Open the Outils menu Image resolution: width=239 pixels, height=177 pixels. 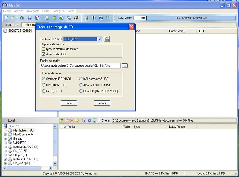[x=46, y=11]
